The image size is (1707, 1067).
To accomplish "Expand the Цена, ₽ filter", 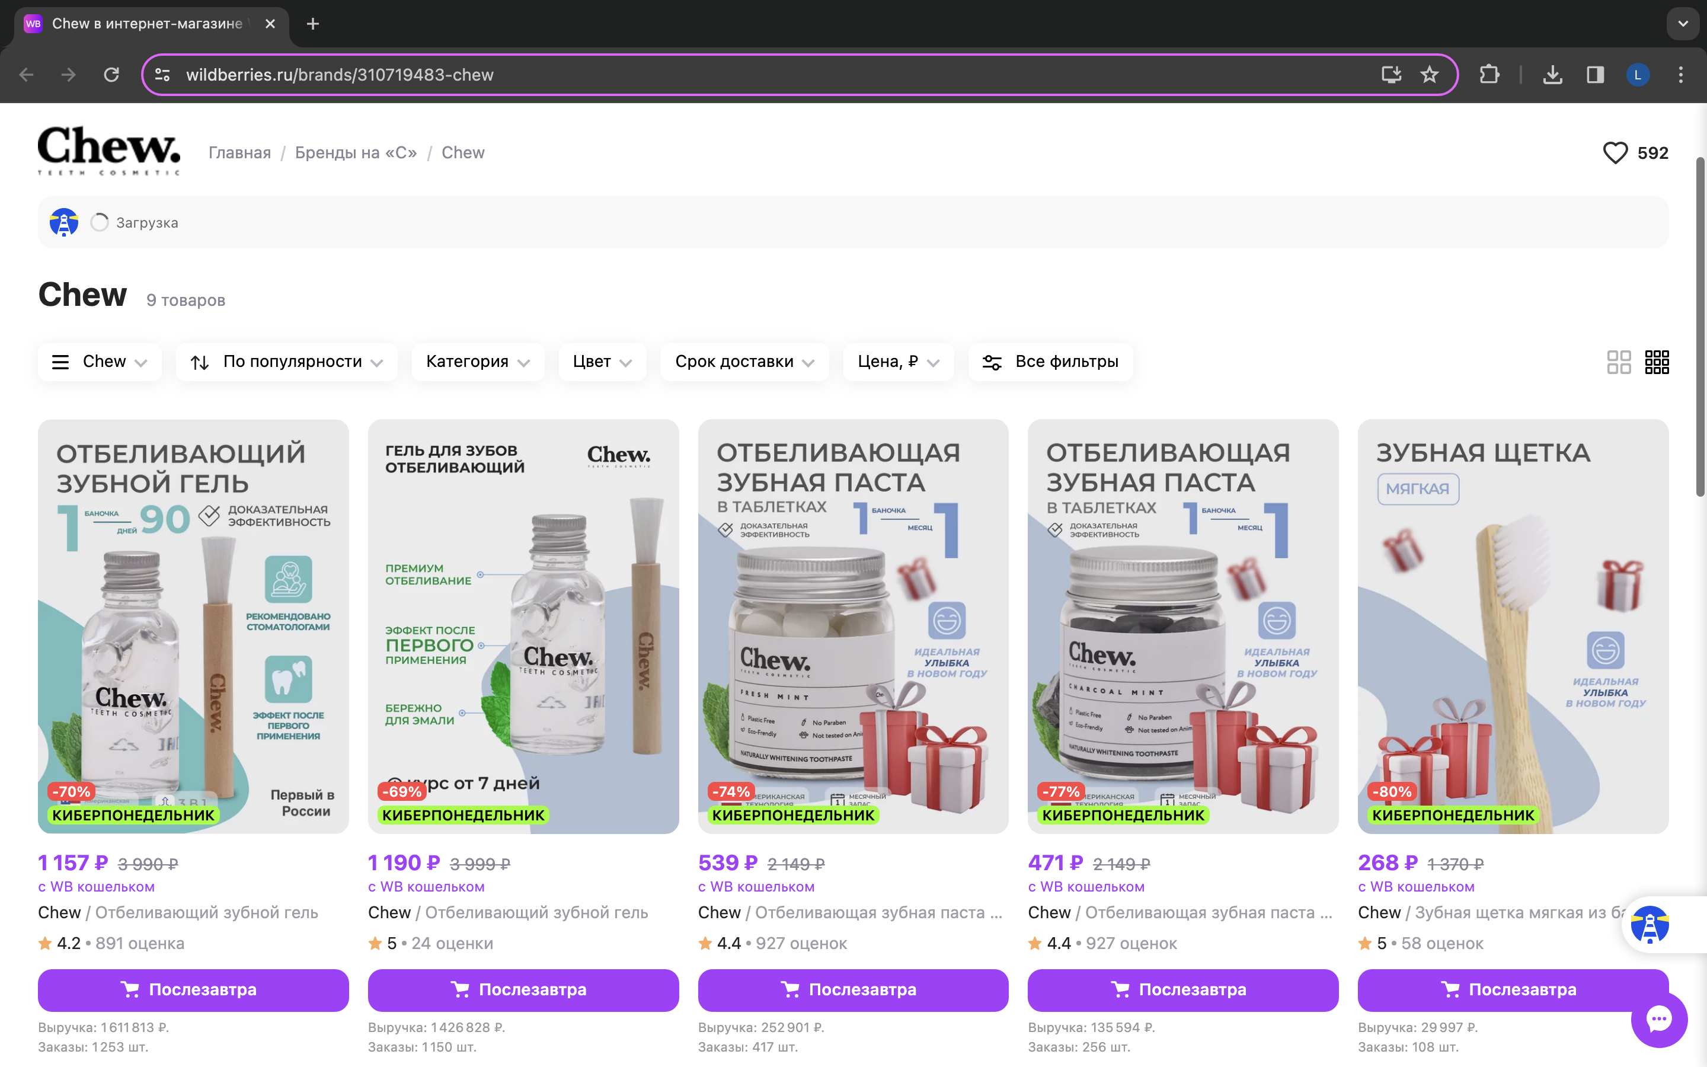I will (x=899, y=362).
